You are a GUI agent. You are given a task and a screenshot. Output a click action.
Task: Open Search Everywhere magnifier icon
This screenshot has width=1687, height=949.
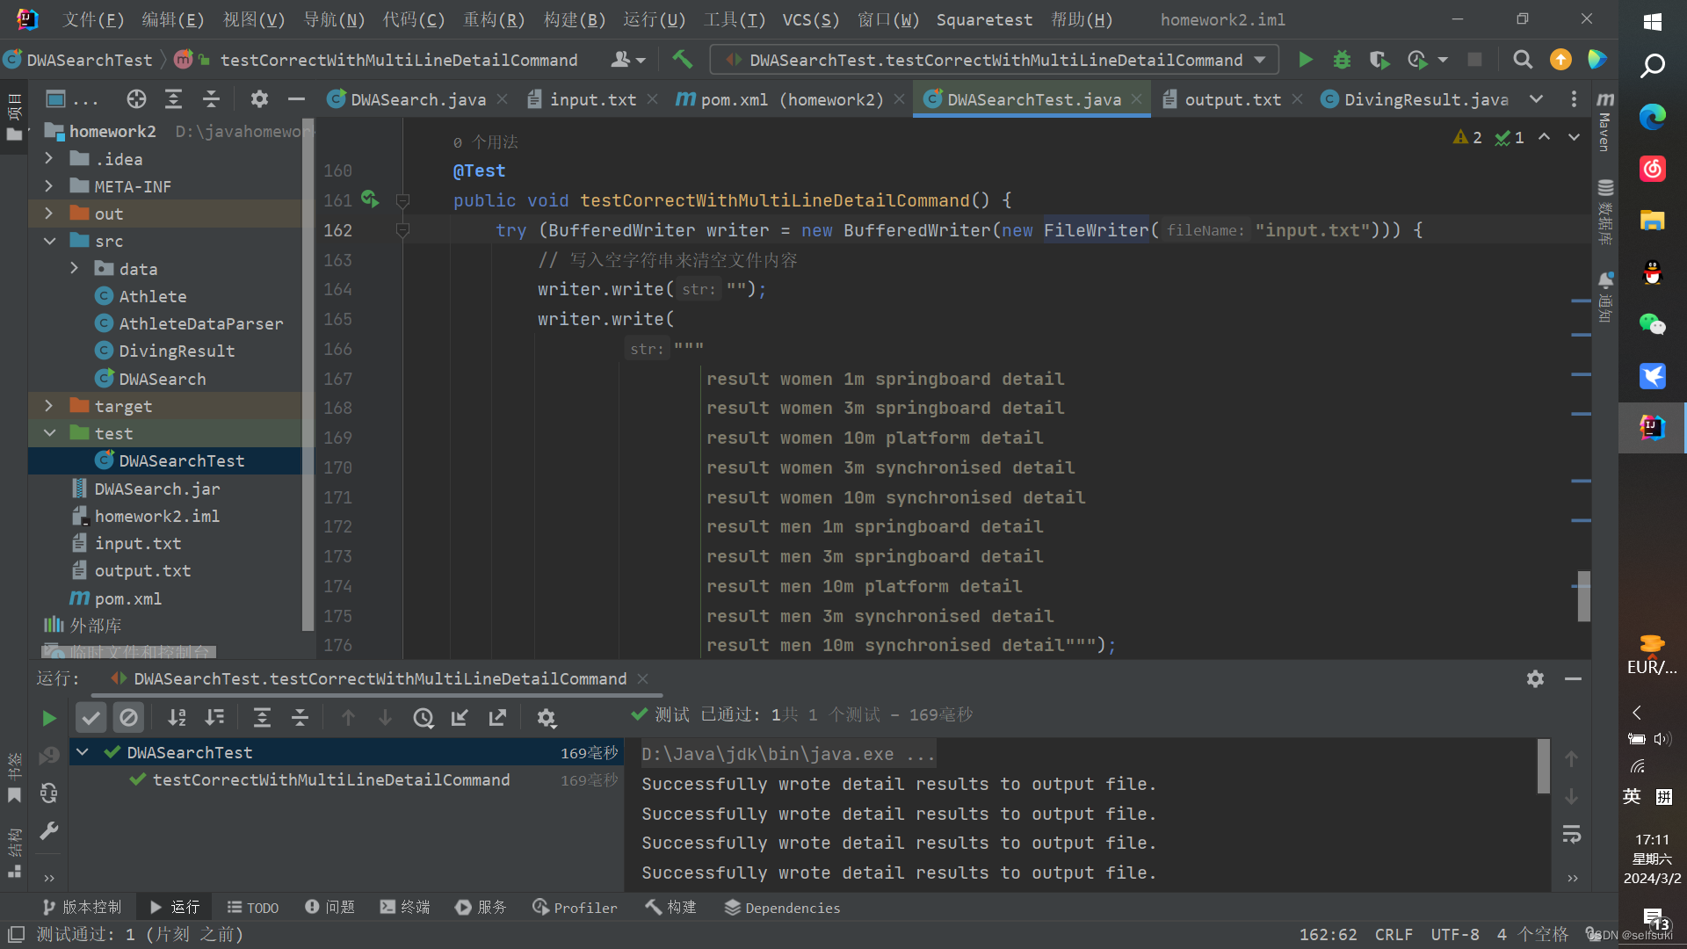pyautogui.click(x=1522, y=60)
